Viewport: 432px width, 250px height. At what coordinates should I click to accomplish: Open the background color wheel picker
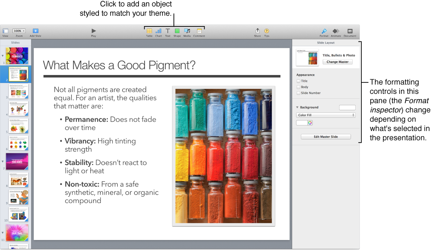tap(310, 123)
